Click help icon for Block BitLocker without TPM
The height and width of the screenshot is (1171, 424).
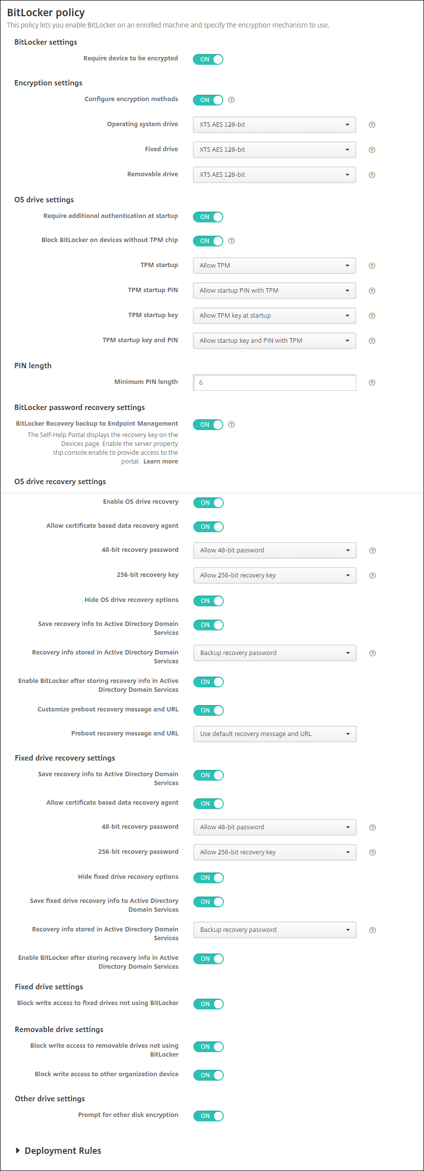[x=232, y=241]
